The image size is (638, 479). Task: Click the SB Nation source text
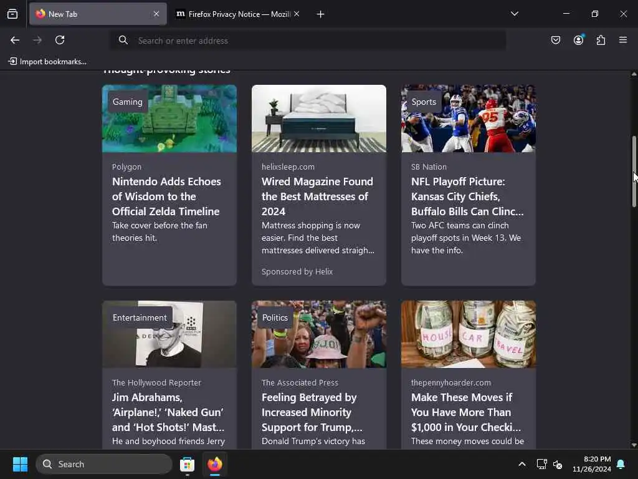[429, 167]
